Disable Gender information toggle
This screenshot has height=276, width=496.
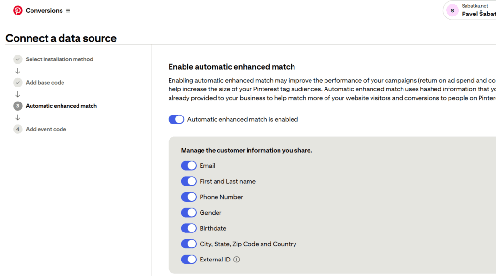(189, 213)
